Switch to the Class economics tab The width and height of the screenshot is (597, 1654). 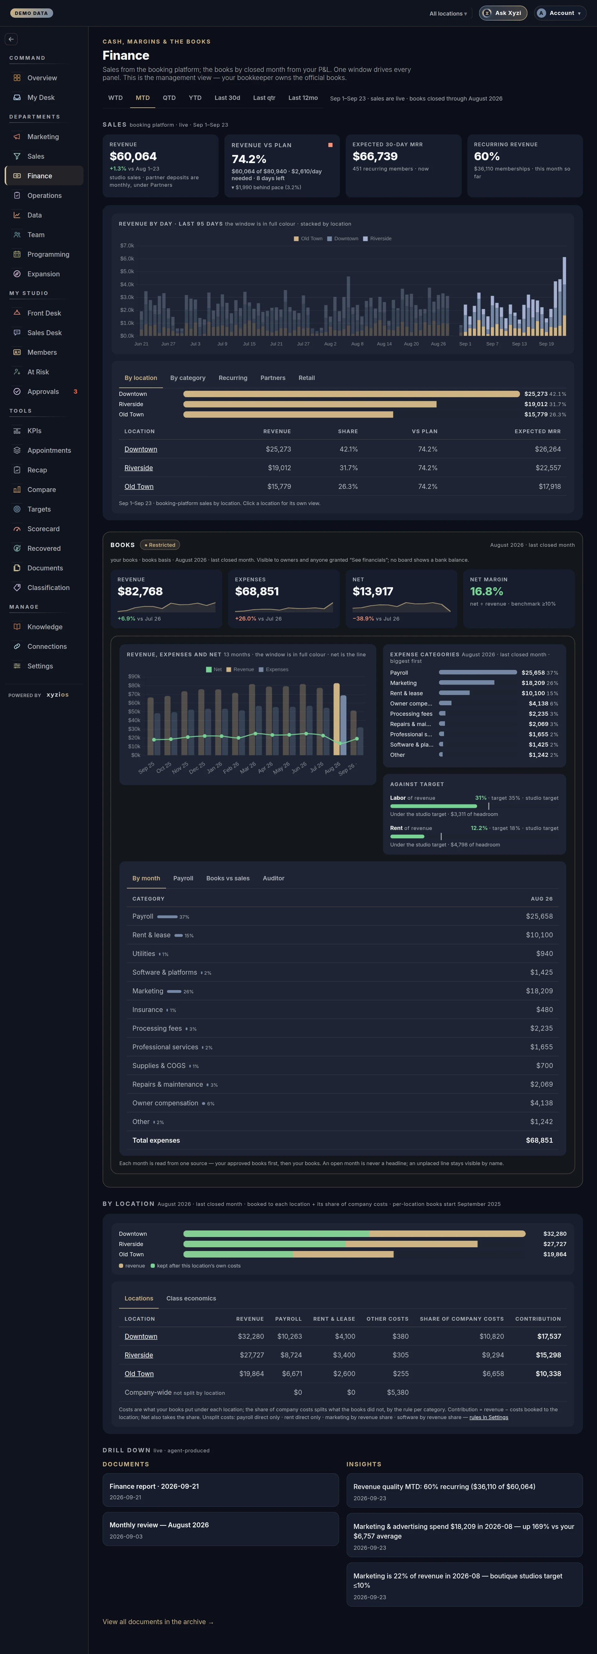click(191, 1298)
